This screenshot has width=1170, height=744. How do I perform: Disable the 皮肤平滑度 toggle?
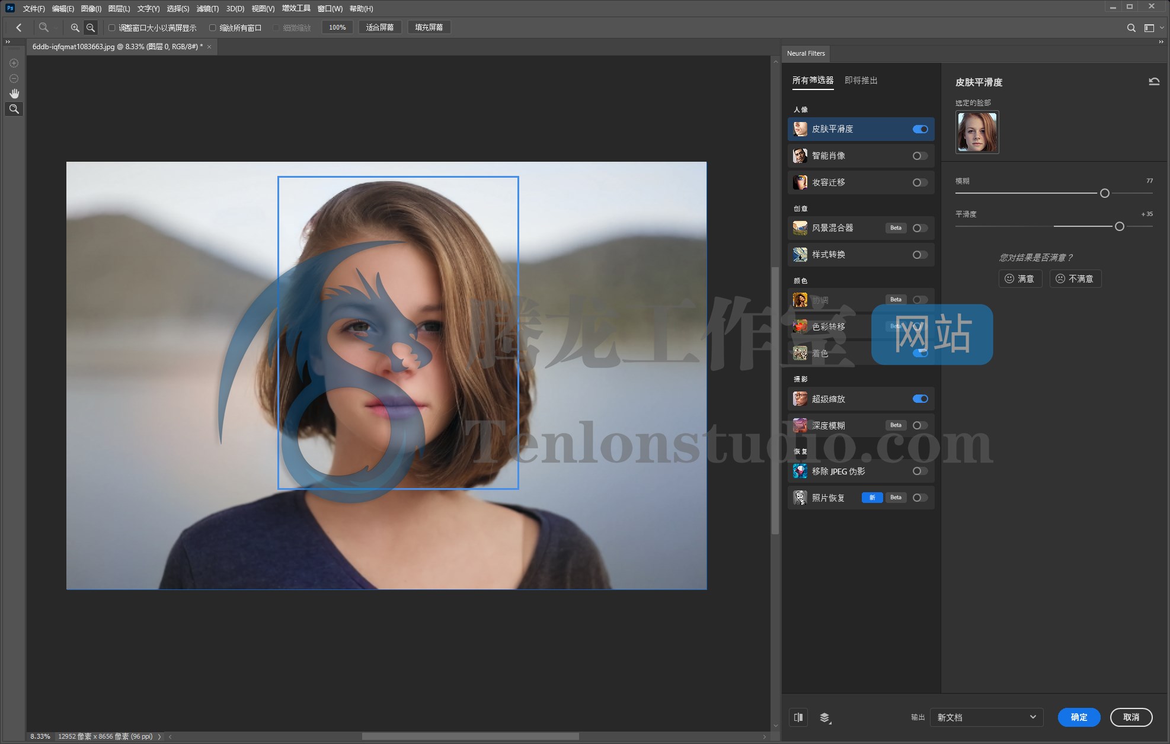(x=920, y=129)
